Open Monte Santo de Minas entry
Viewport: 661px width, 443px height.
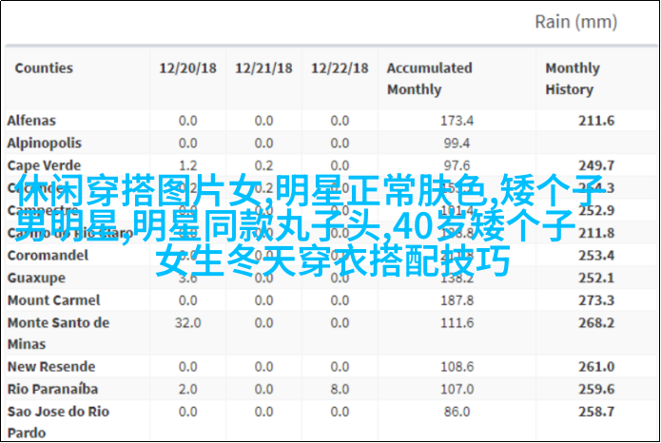(x=57, y=333)
